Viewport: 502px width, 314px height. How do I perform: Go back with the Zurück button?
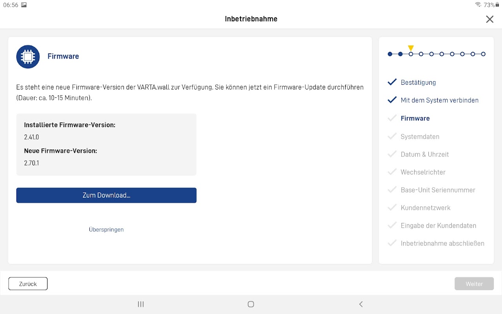28,284
